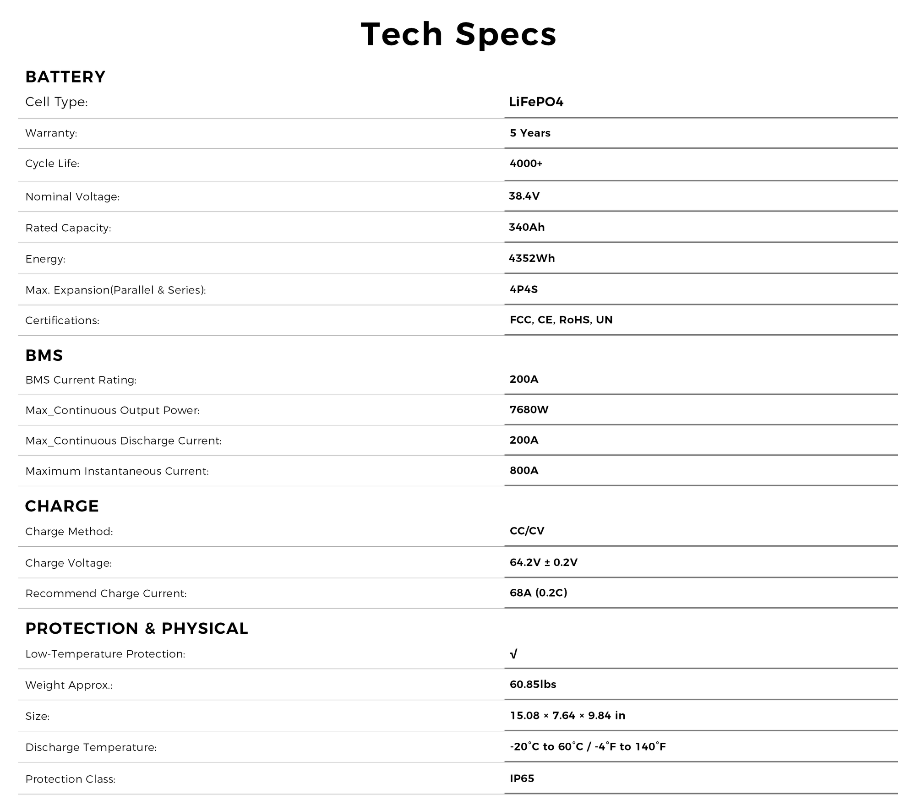Select the 7680W output power value

point(529,410)
